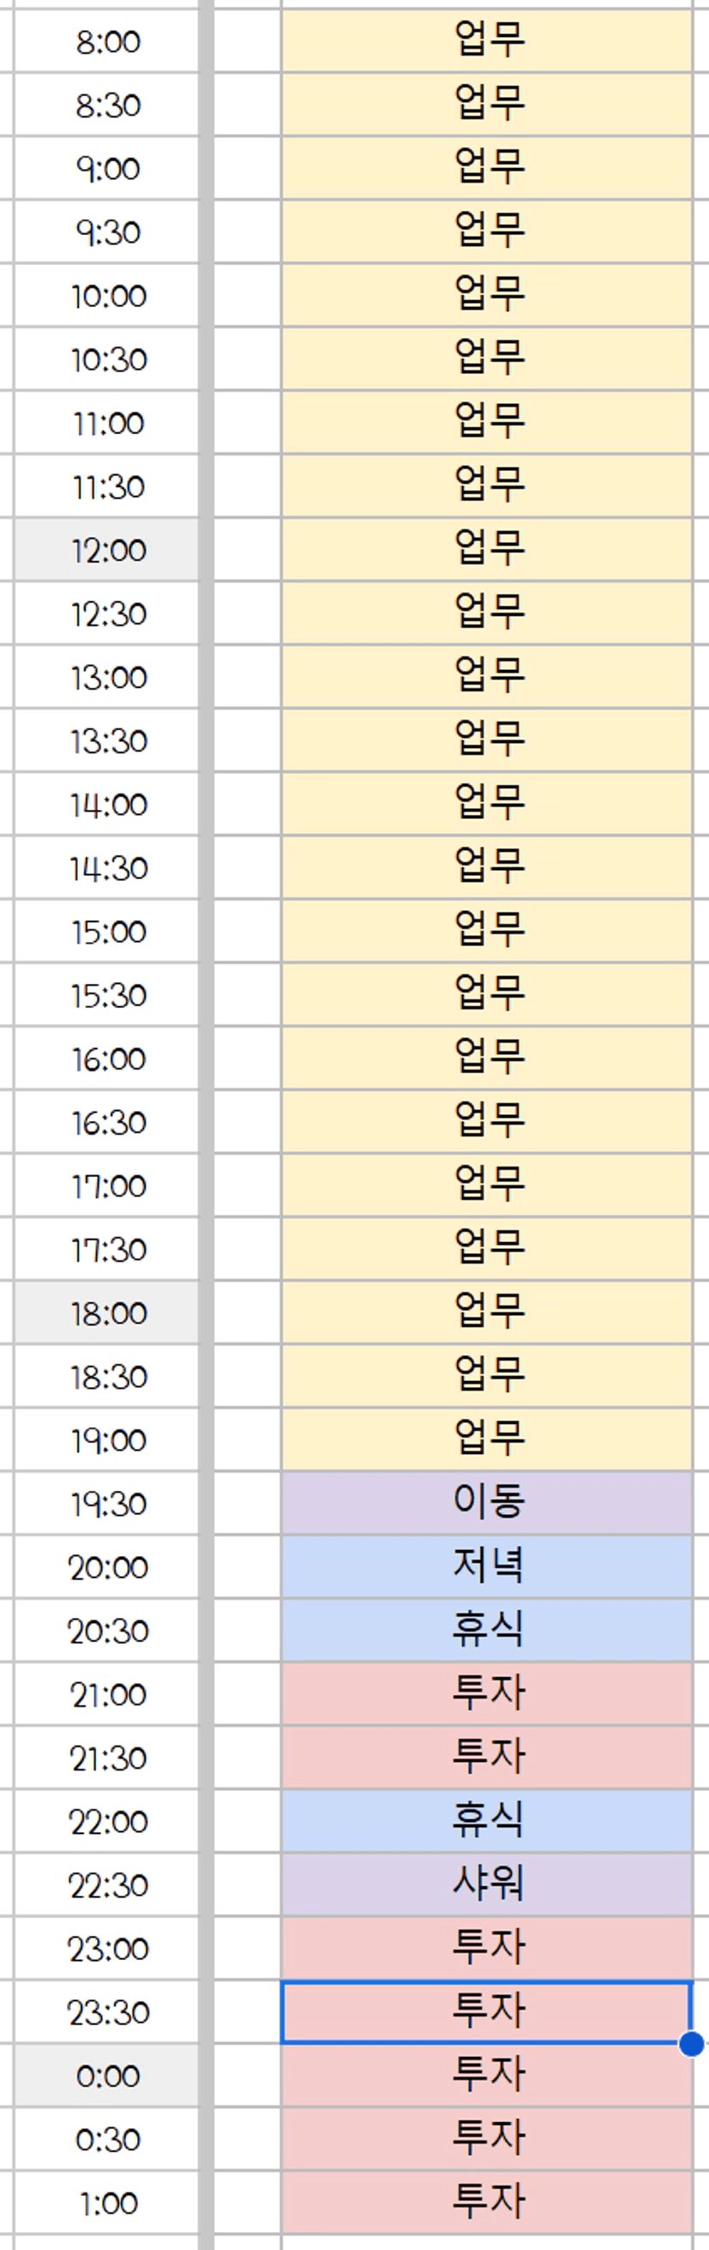Click the empty cell beside 15:00
The height and width of the screenshot is (2250, 709).
tap(248, 931)
